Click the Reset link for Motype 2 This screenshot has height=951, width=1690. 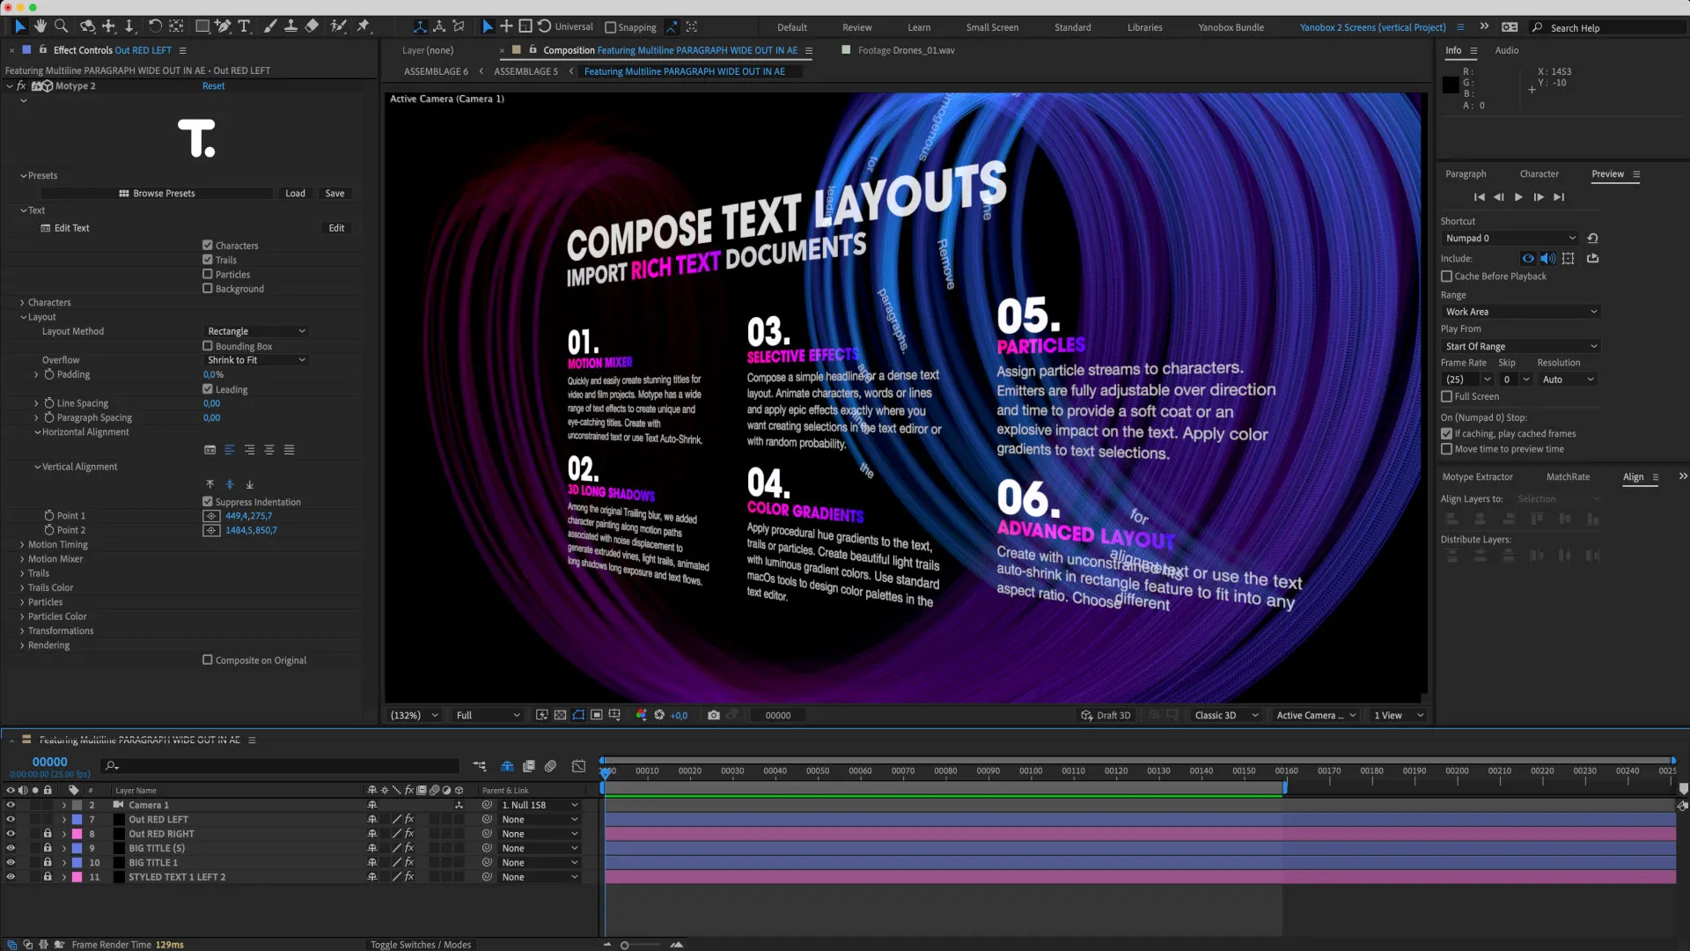coord(213,86)
